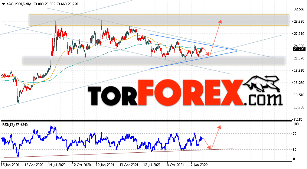Click the 16.230 price axis label
The image size is (307, 169).
(299, 82)
